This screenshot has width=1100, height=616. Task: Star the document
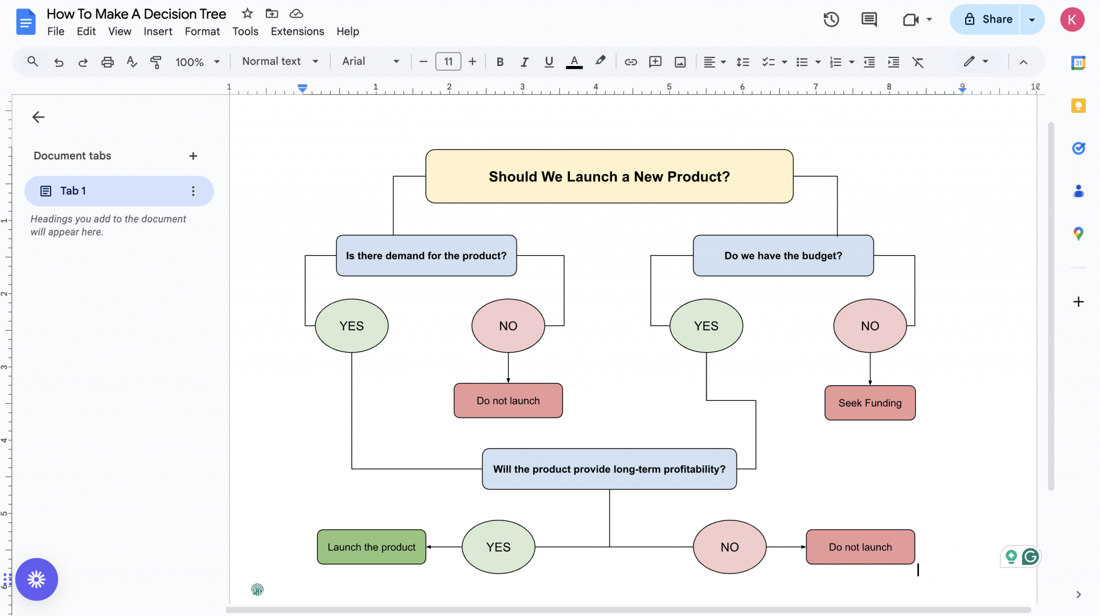(x=247, y=13)
